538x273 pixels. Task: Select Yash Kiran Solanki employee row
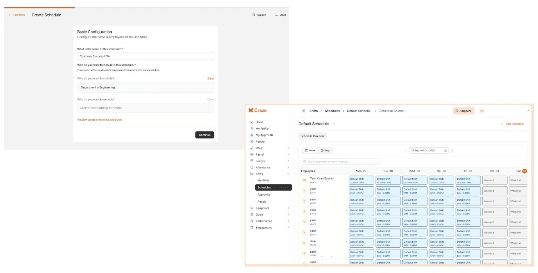(323, 180)
